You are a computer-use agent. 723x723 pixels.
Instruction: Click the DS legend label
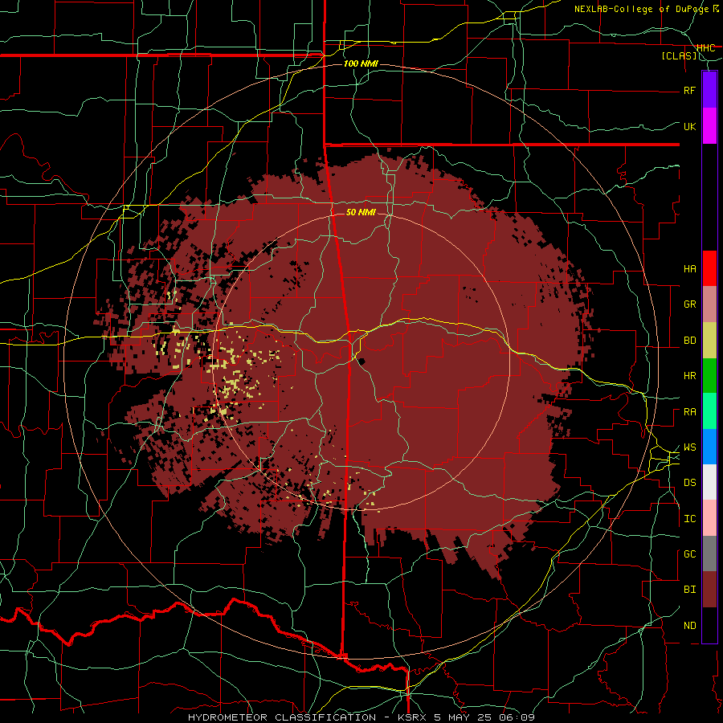coord(690,483)
